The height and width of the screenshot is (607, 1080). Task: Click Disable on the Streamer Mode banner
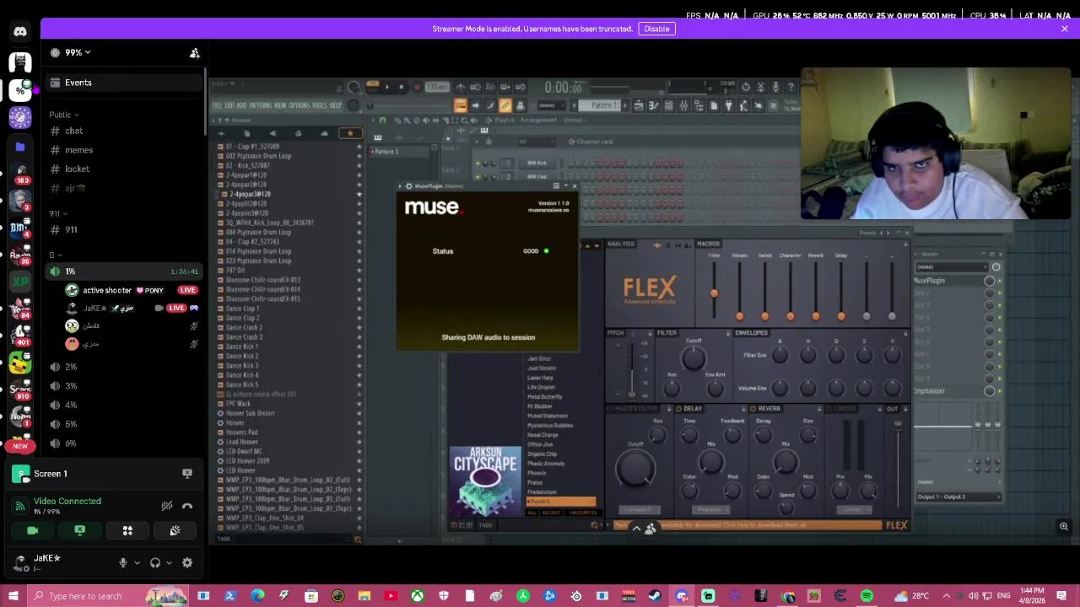656,29
